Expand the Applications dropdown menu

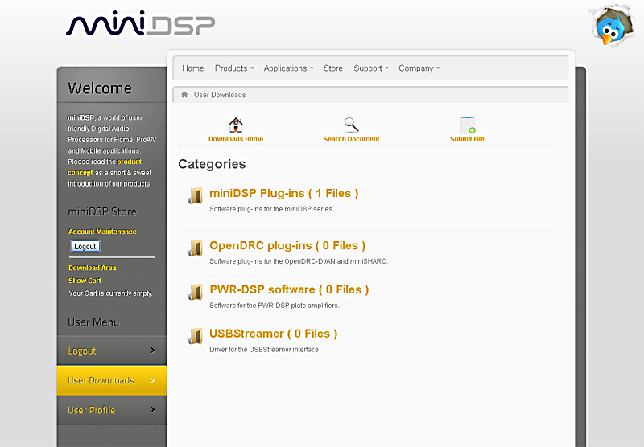tap(288, 68)
